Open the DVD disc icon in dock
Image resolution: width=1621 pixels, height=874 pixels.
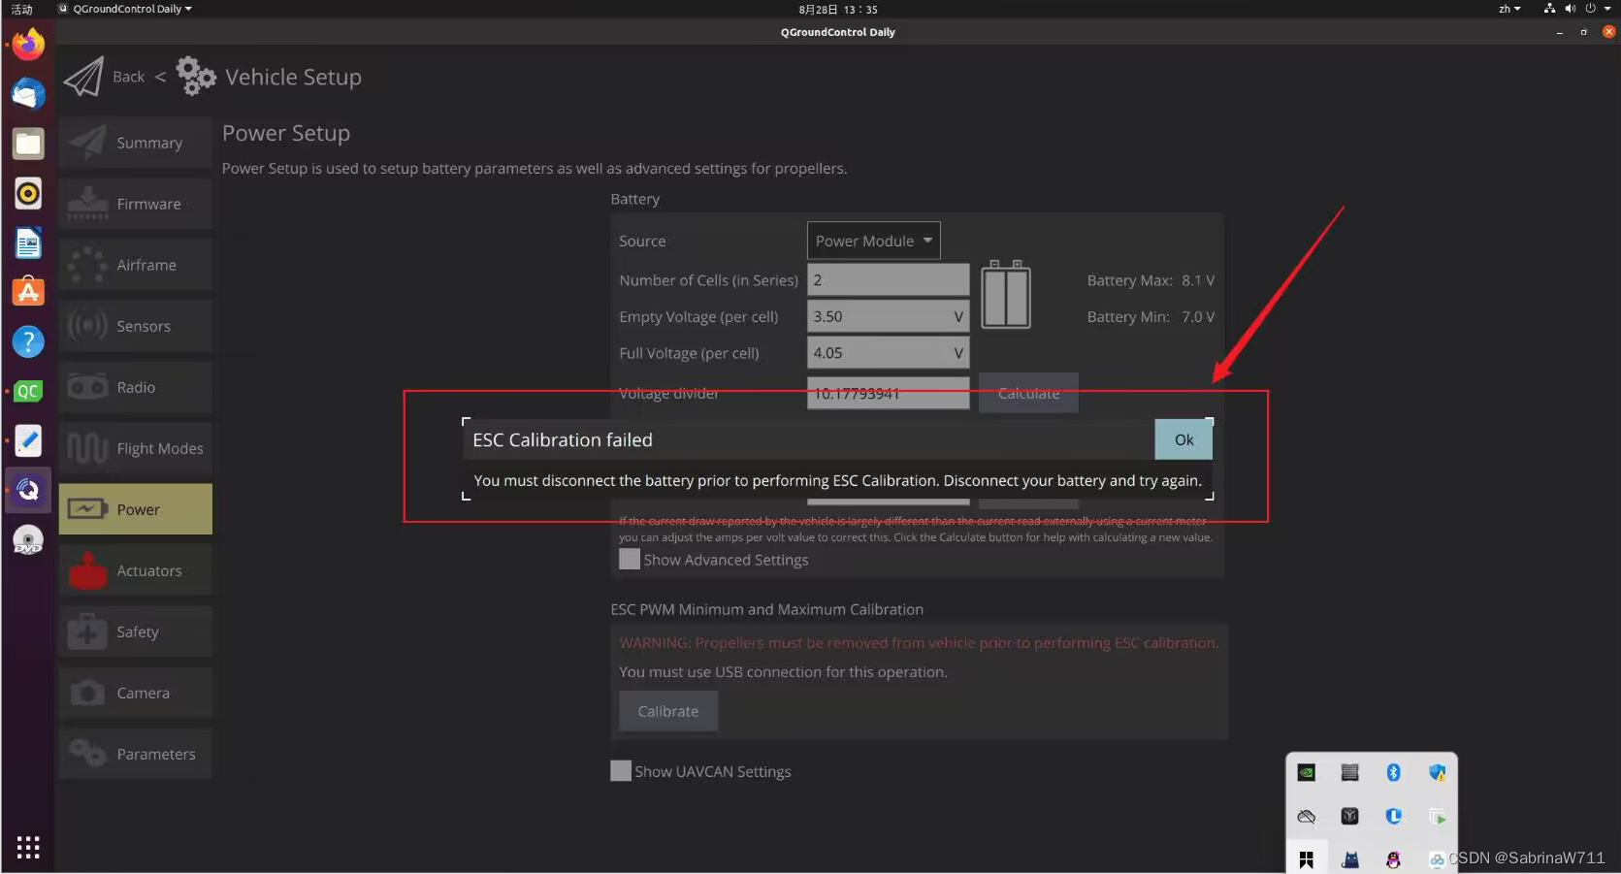[x=28, y=539]
